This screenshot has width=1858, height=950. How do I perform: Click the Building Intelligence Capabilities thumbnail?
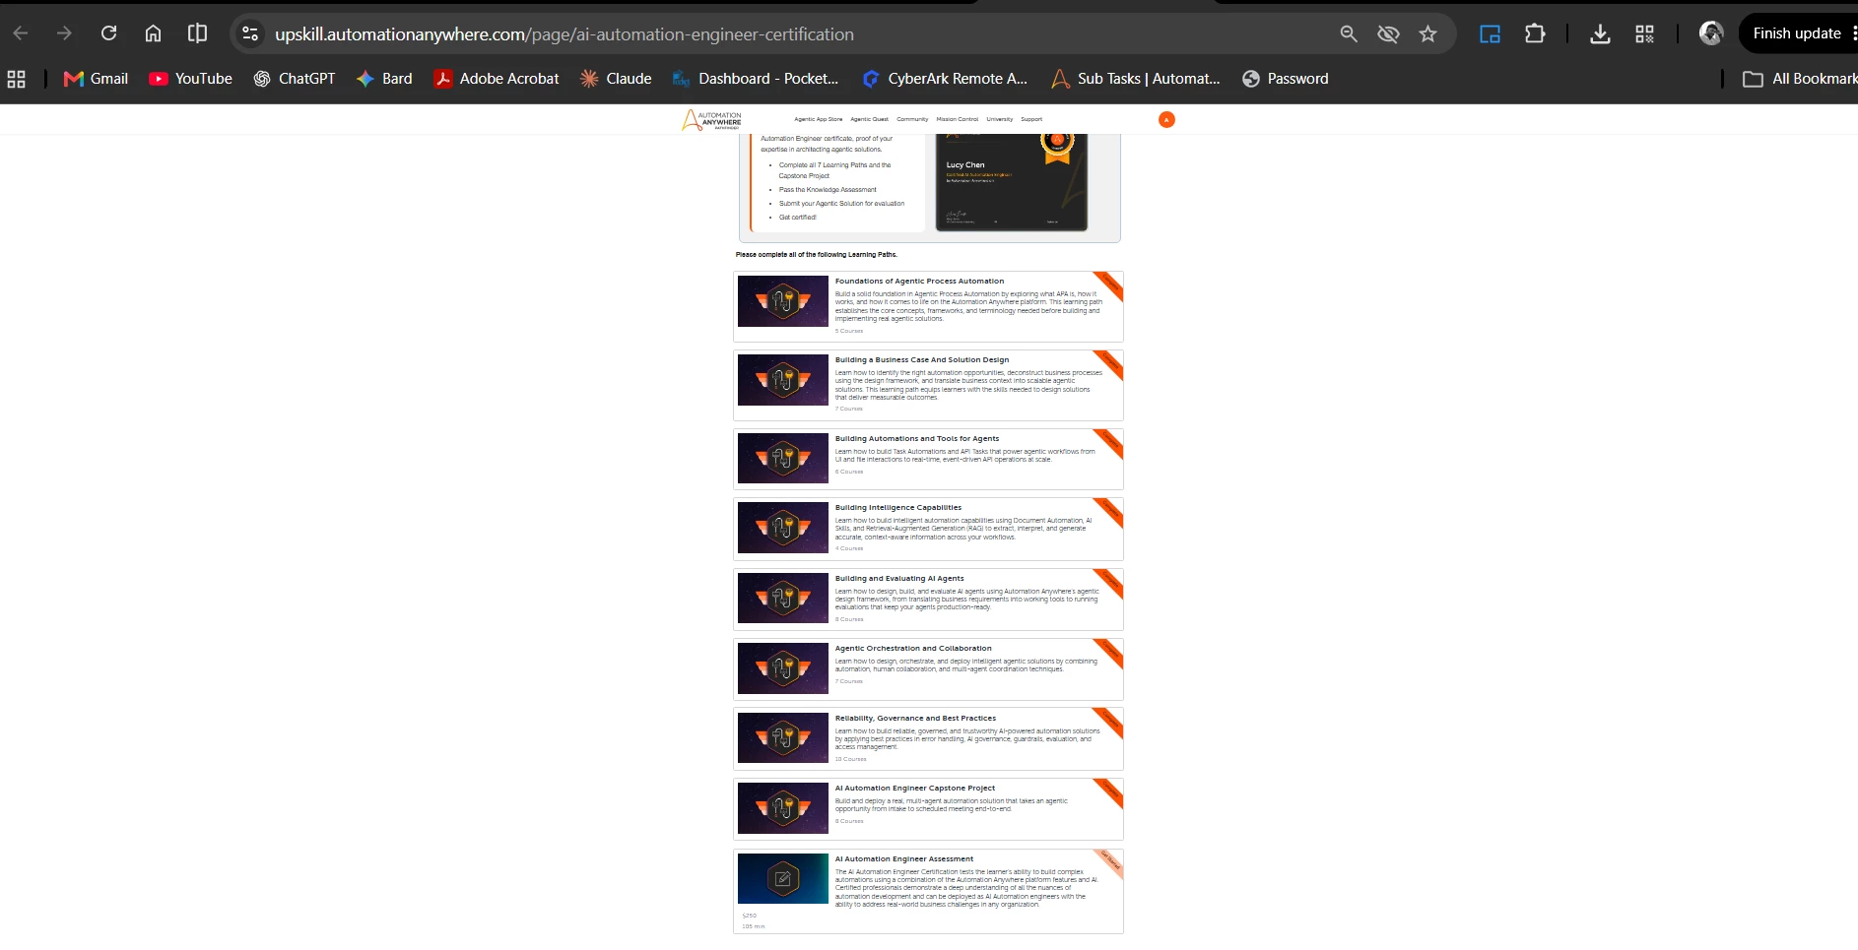[x=783, y=528]
